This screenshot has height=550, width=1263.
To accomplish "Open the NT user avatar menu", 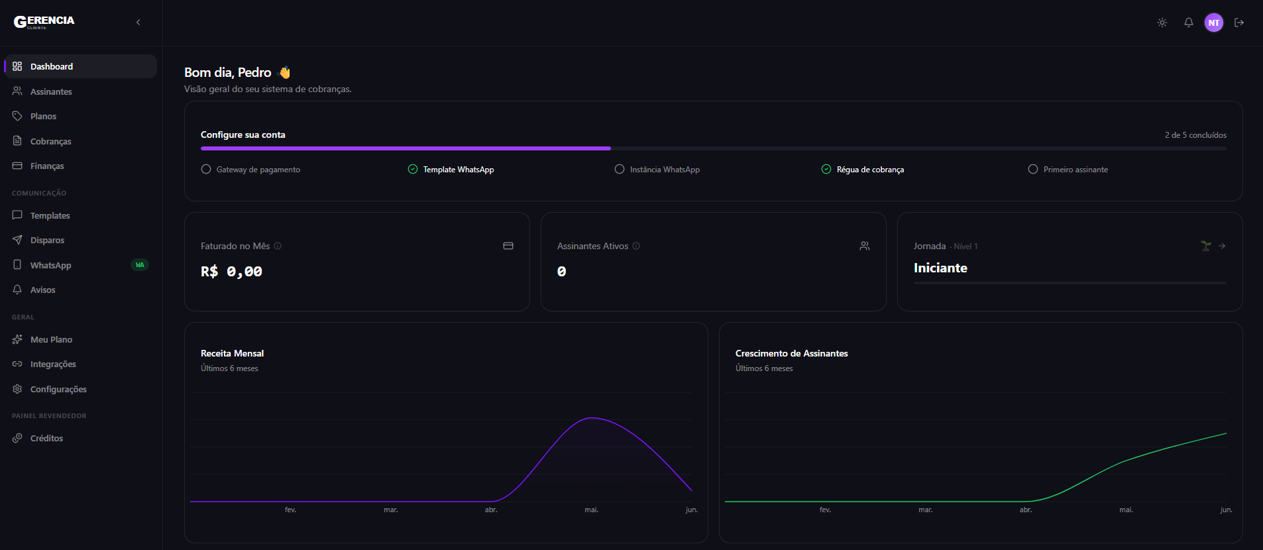I will [1214, 23].
